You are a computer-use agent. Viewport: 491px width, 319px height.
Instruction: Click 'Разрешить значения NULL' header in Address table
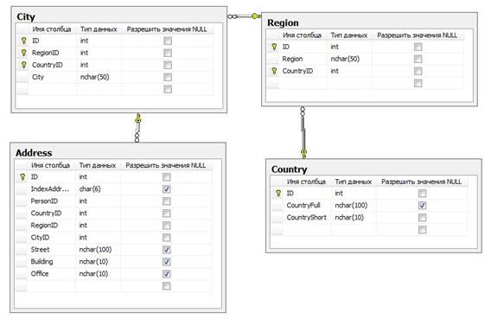166,165
